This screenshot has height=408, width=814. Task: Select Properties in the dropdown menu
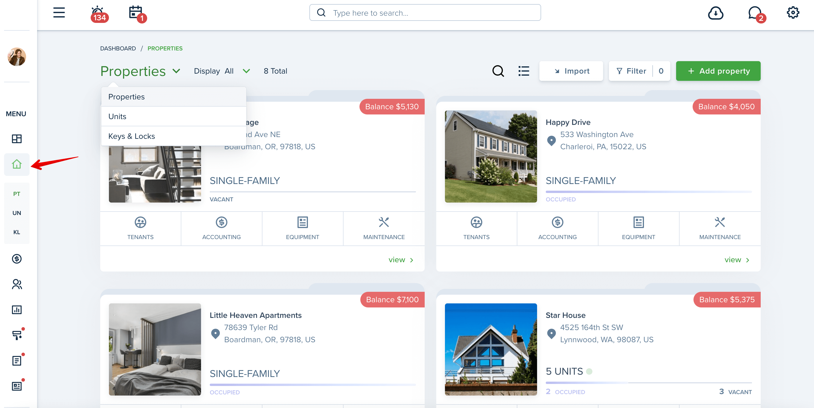click(x=174, y=97)
